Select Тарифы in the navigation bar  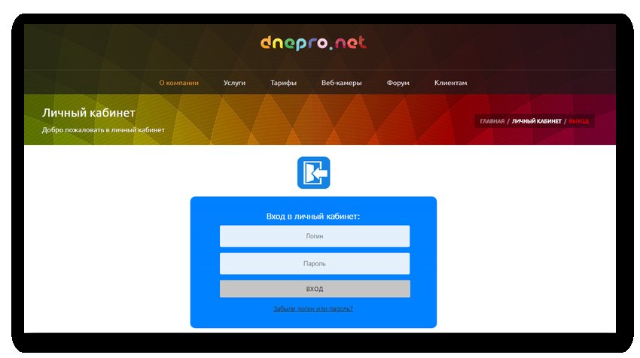coord(283,83)
